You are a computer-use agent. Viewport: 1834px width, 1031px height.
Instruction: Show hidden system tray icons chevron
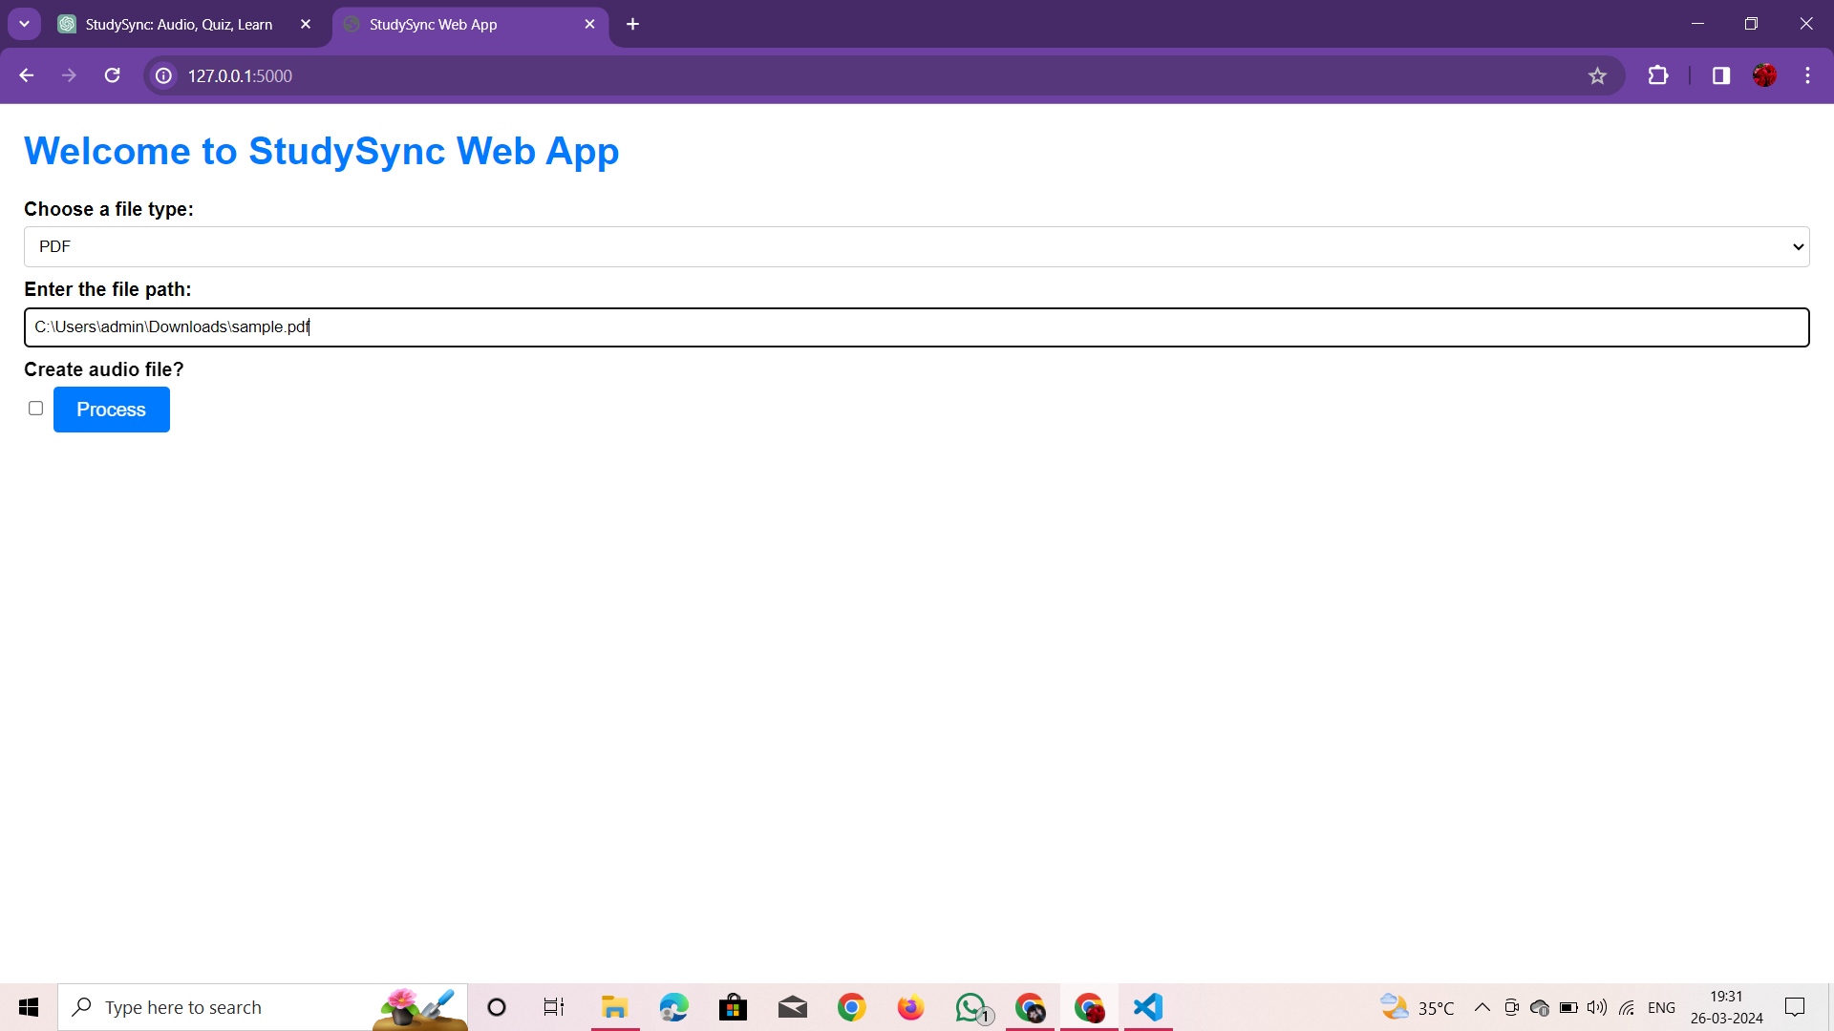[x=1482, y=1007]
